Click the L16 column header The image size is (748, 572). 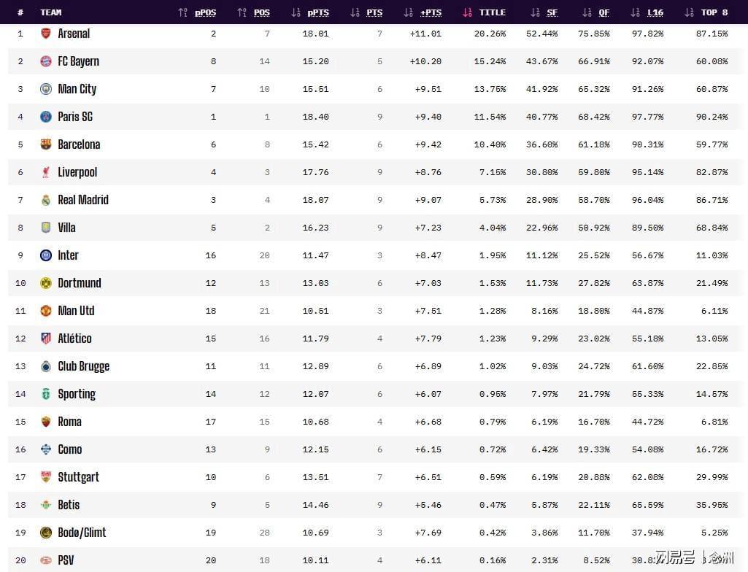pos(655,12)
